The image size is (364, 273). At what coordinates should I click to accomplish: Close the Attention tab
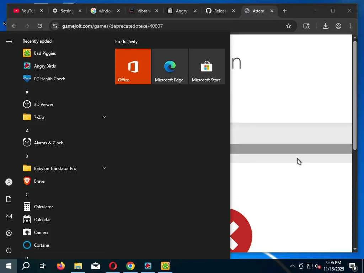coord(272,11)
